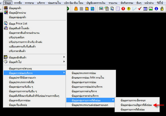Click the money bag toolbar icon
166x116 pixels.
coord(76,9)
